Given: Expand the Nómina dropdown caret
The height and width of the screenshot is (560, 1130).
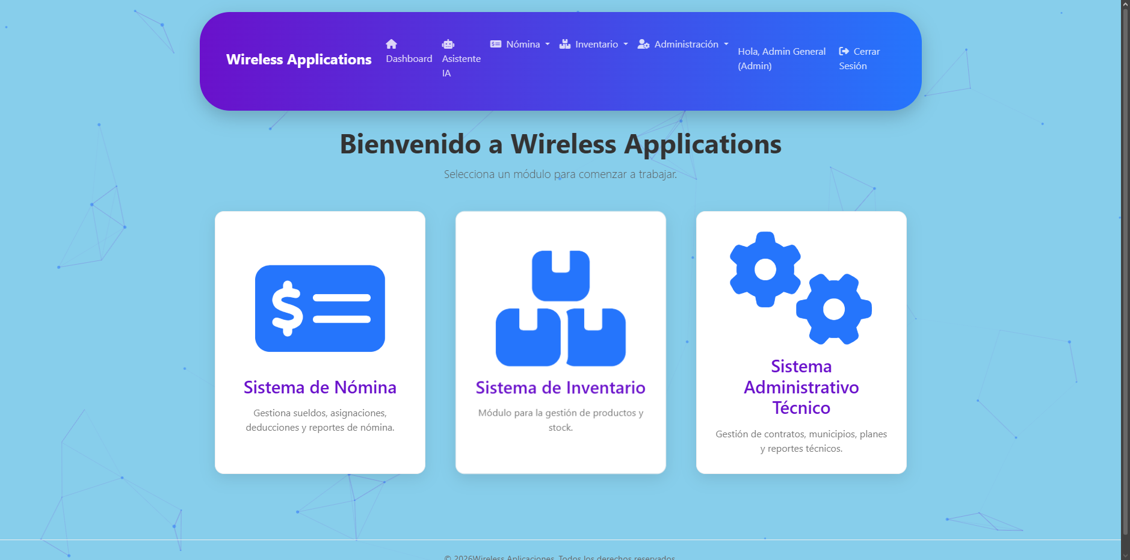Looking at the screenshot, I should click(x=548, y=45).
